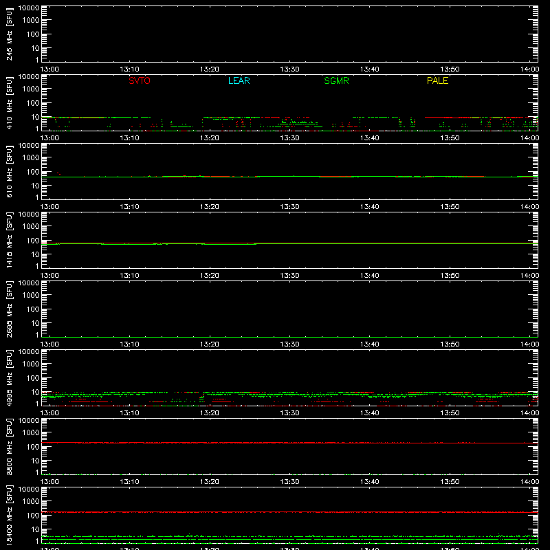Click 13:50 tick under the 1415 MHz plot
Viewport: 550px width, 550px height.
(x=450, y=276)
